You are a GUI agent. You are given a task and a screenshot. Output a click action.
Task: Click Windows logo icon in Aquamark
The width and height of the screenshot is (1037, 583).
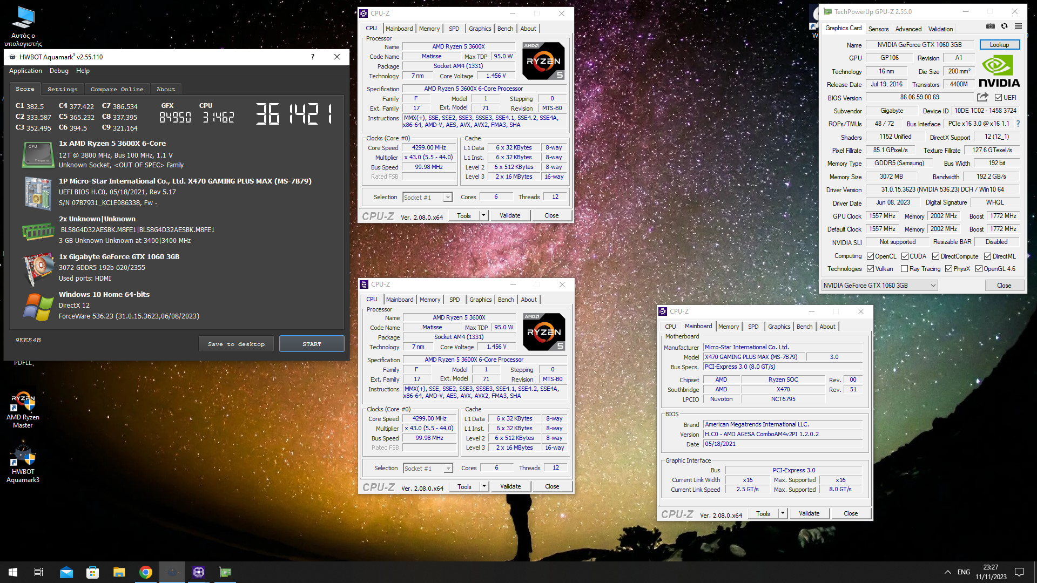38,307
